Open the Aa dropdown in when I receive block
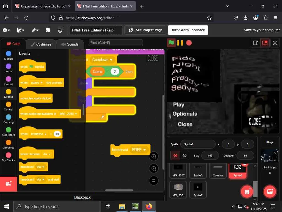282x212 pixels. pos(47,154)
